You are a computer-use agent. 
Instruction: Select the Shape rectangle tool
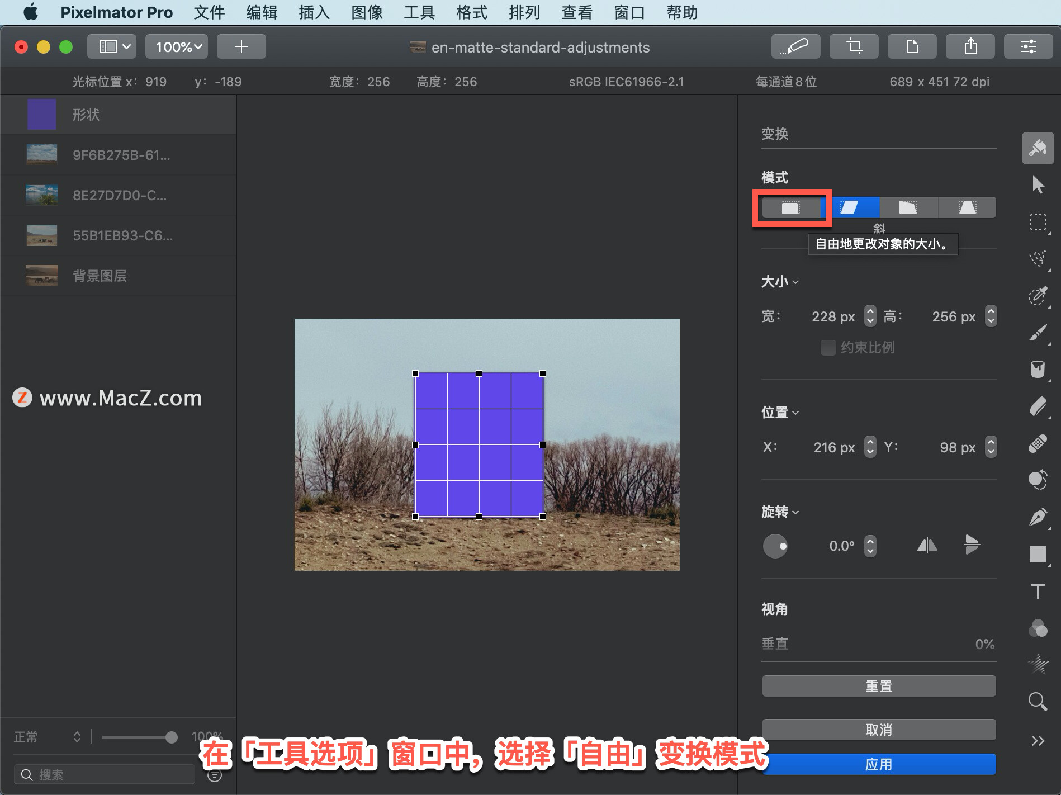[1038, 554]
